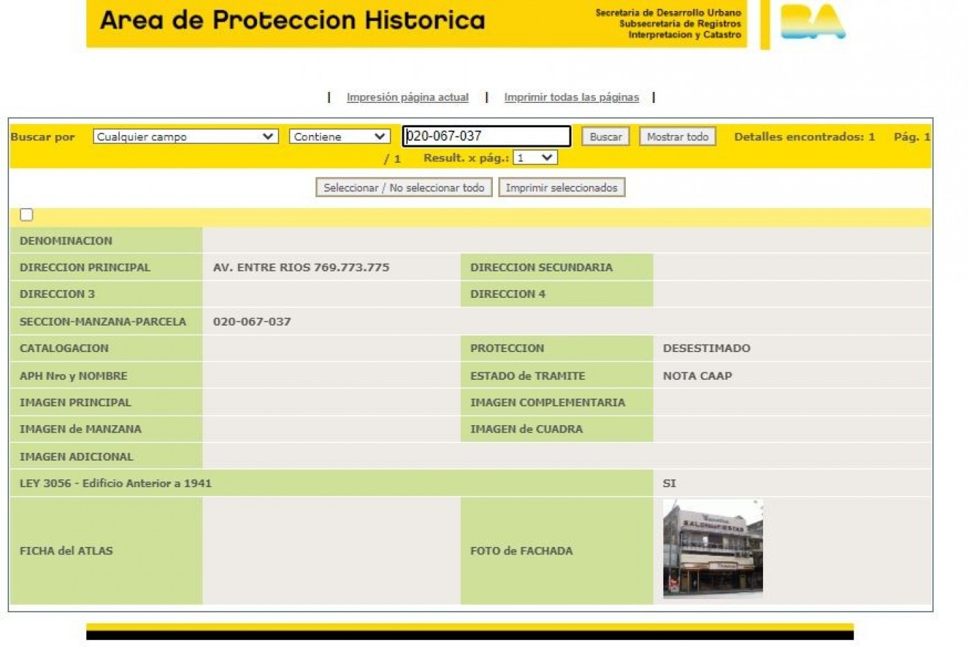Click address 'AV. ENTRE RIOS 769.773.775'

coord(301,267)
